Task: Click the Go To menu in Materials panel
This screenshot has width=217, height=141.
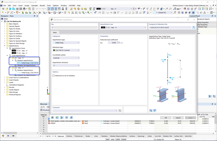Action: click(x=43, y=107)
